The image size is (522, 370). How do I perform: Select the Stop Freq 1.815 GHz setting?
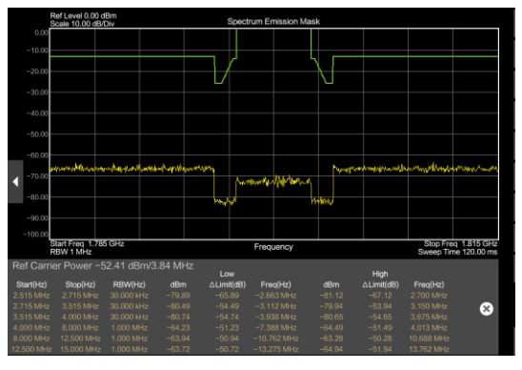tap(460, 243)
